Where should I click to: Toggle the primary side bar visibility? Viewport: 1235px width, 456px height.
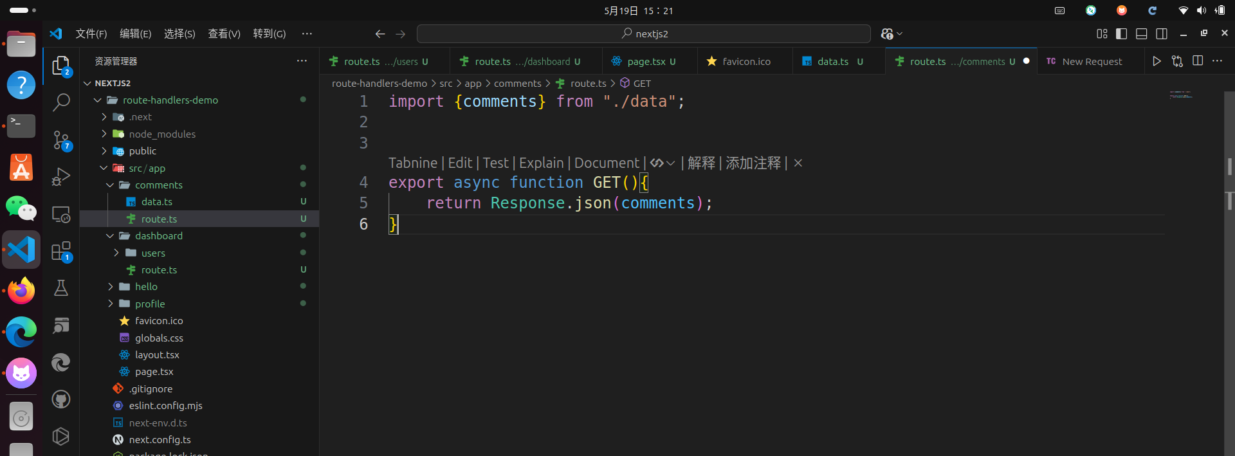(1121, 34)
